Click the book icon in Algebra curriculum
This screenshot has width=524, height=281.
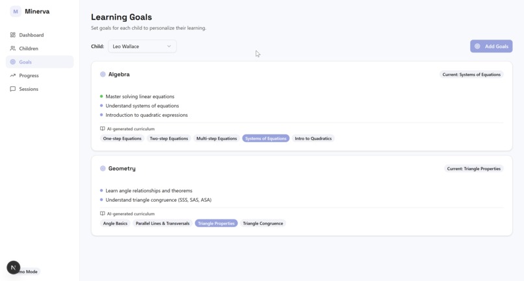[102, 128]
